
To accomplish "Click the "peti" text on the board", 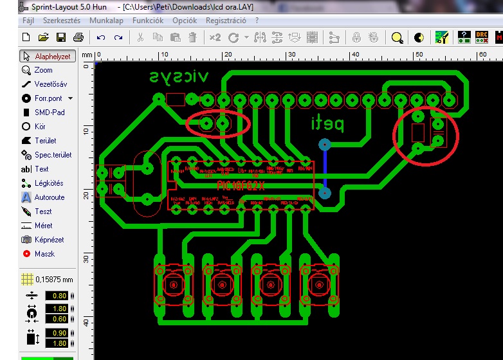I will point(327,123).
